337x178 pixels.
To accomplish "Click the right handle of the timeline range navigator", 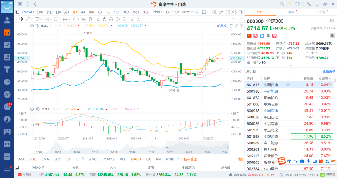I will [x=228, y=147].
